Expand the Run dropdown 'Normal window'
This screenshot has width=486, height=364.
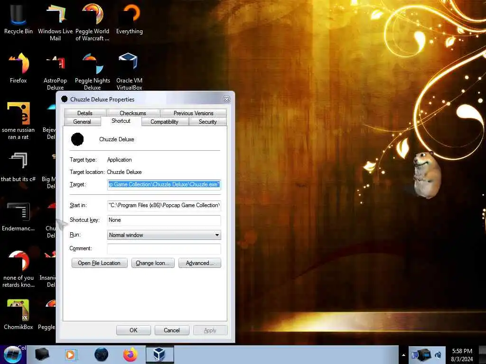tap(164, 235)
